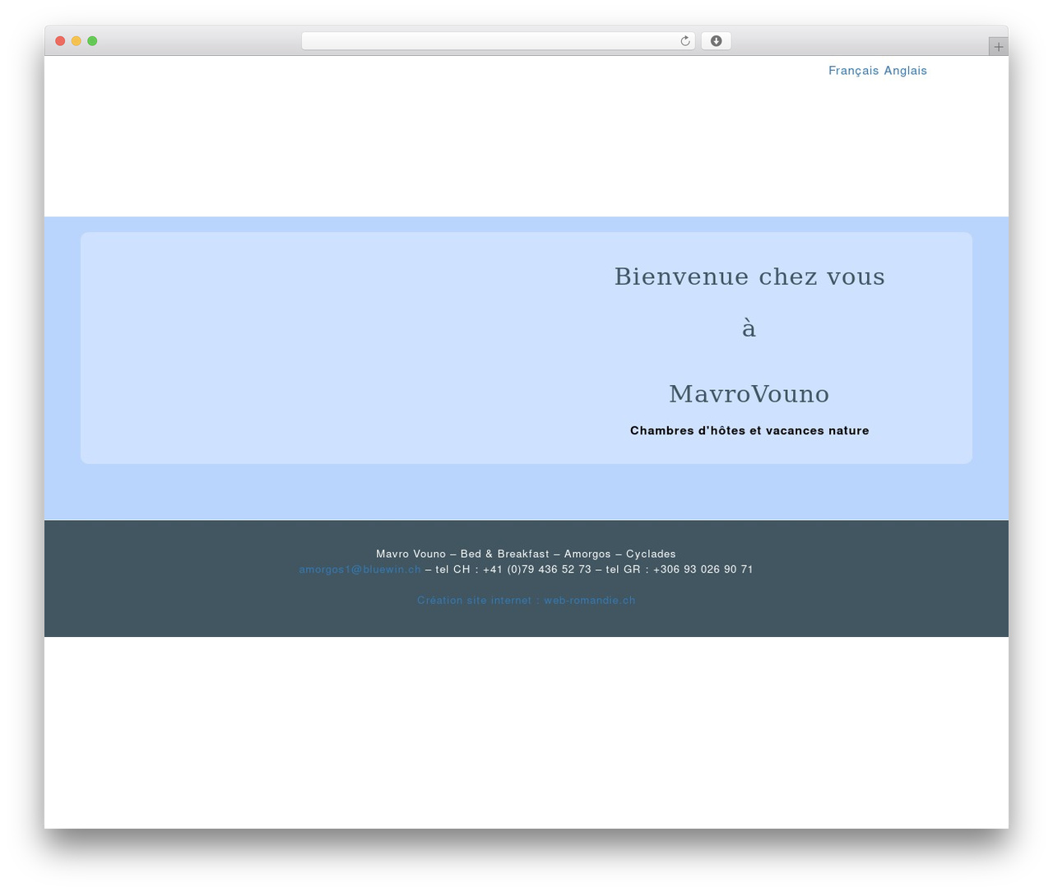The width and height of the screenshot is (1053, 892).
Task: Select the lone 'à' heading line
Action: coord(749,328)
